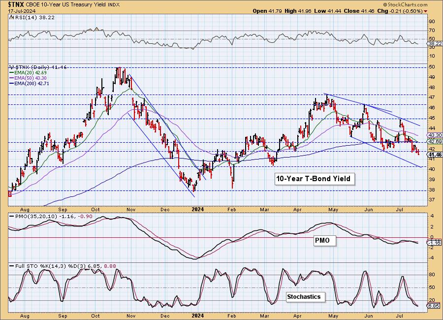Click the 42.69 EMA value tag on right axis
The image size is (443, 320).
(435, 142)
